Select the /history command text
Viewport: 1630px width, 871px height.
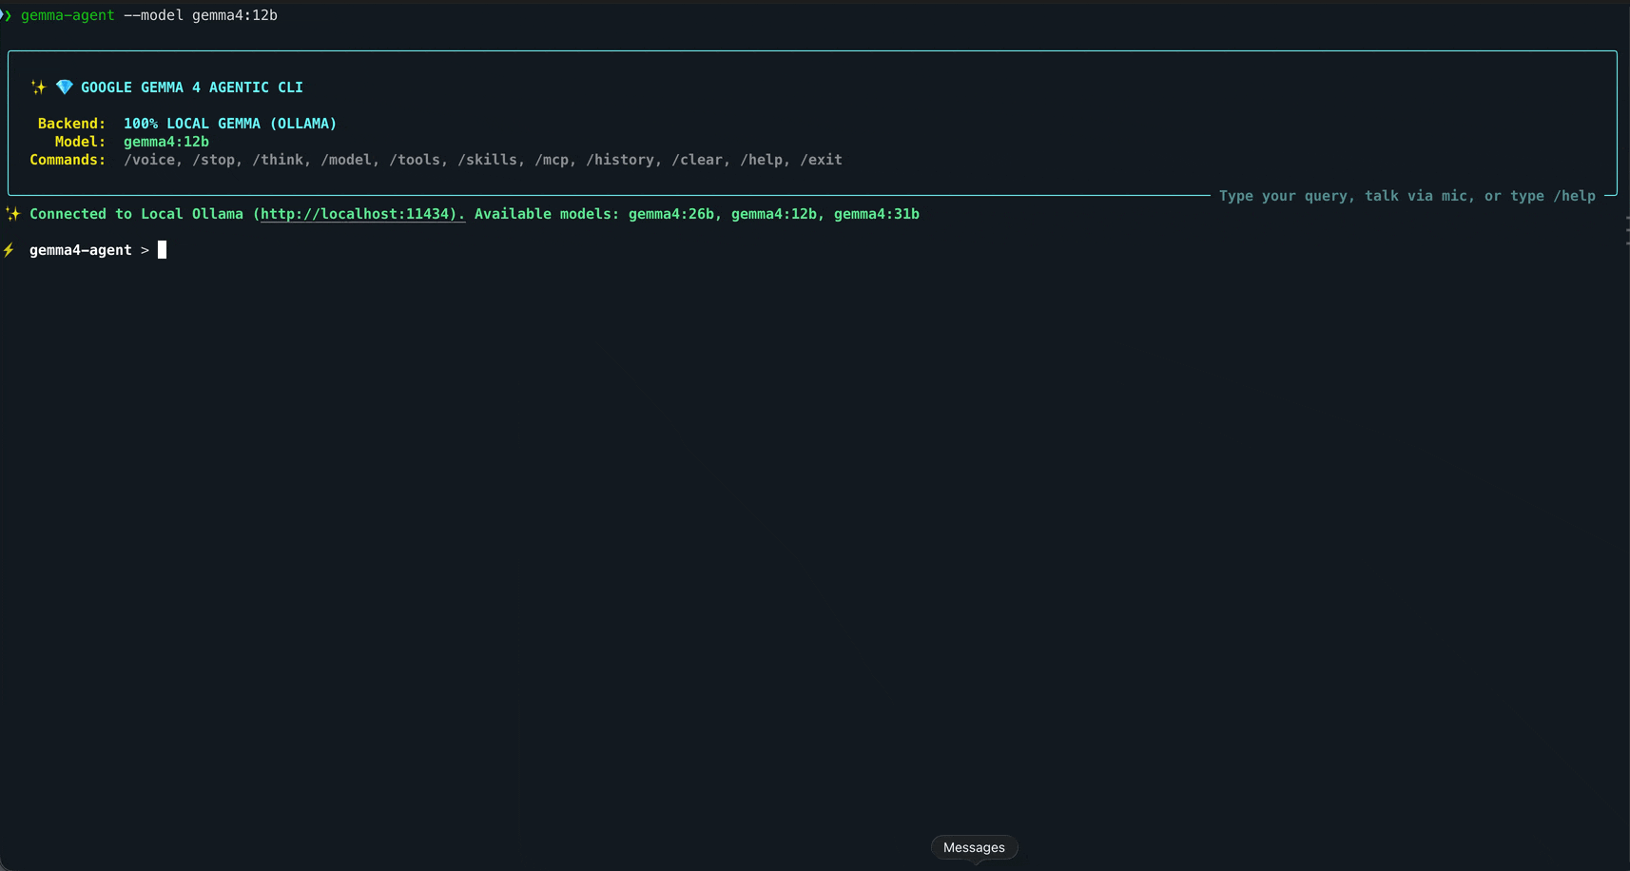click(620, 160)
